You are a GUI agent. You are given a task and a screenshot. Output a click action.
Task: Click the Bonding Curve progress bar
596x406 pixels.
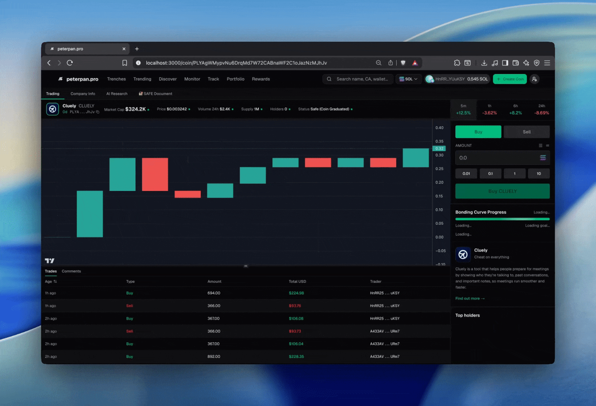[x=502, y=219]
